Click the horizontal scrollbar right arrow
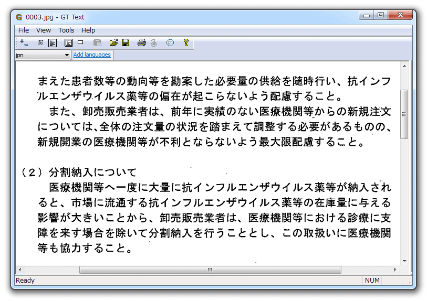This screenshot has height=301, width=427. (x=395, y=270)
